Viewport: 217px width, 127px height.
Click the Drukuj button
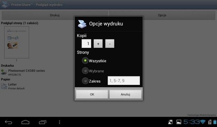click(x=55, y=15)
